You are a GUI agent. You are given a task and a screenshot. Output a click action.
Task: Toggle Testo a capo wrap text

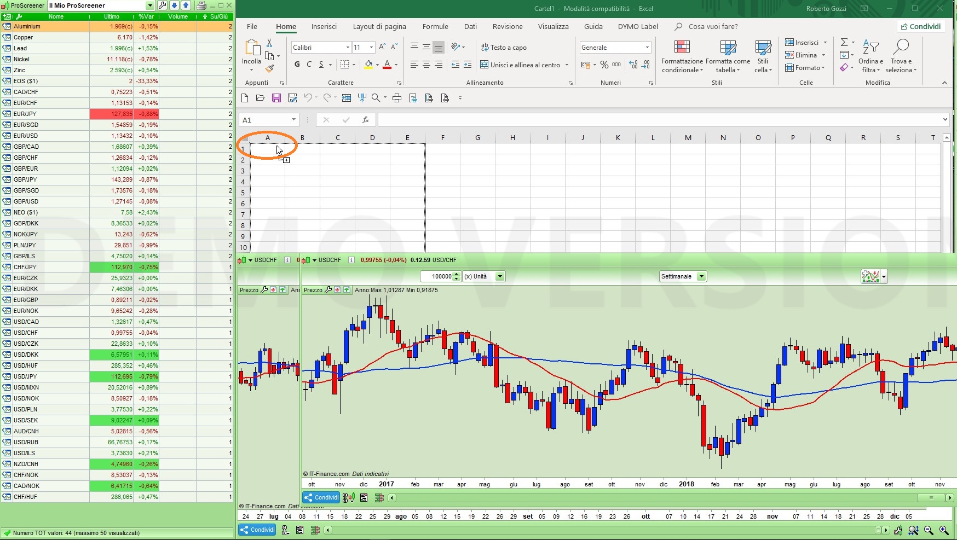tap(504, 48)
